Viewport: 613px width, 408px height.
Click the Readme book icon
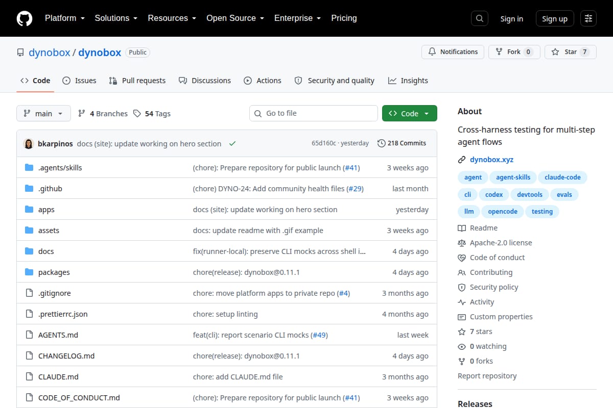pyautogui.click(x=462, y=228)
